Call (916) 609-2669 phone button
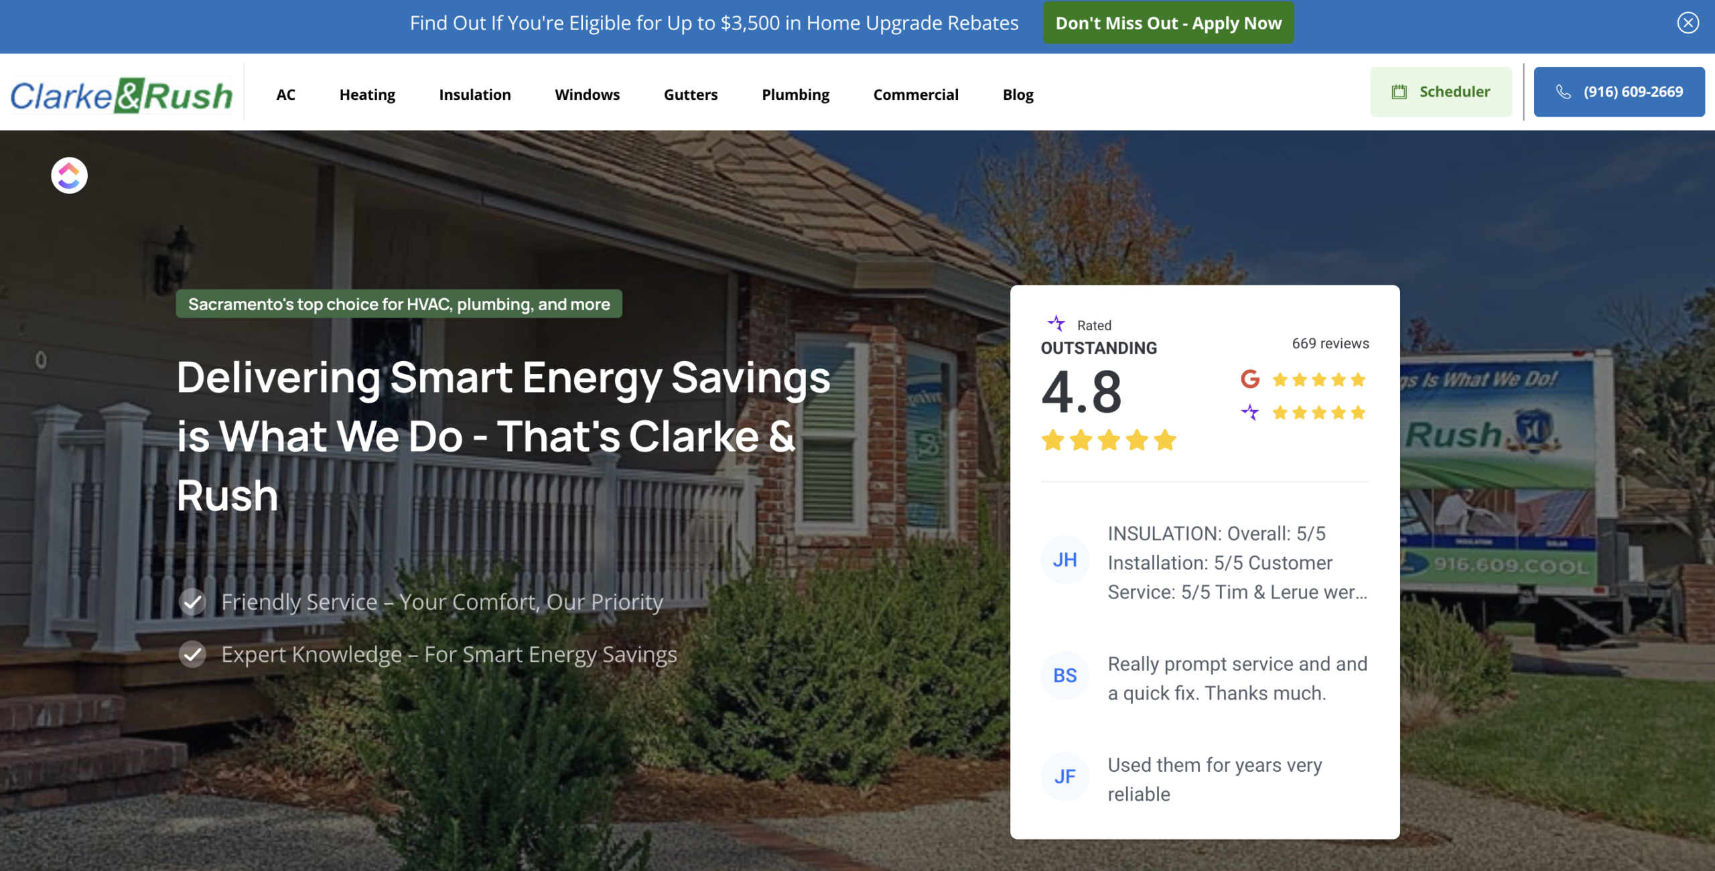 [x=1619, y=92]
